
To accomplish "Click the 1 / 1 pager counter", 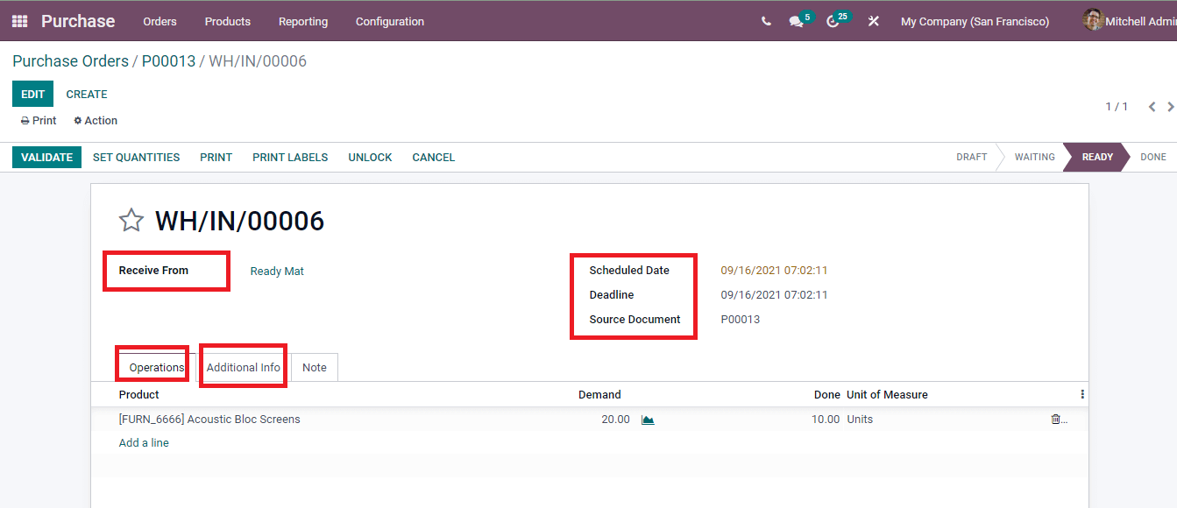I will pyautogui.click(x=1117, y=107).
